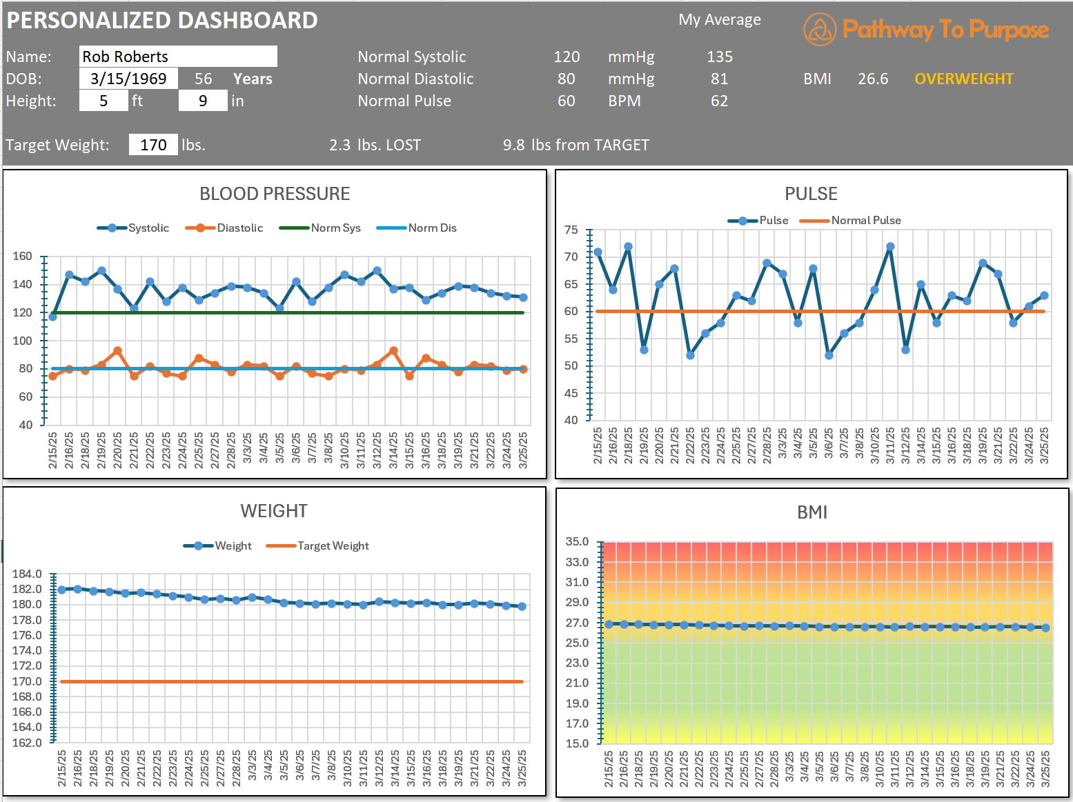Select the DOB field showing 3/15/1969
1073x802 pixels.
point(128,78)
